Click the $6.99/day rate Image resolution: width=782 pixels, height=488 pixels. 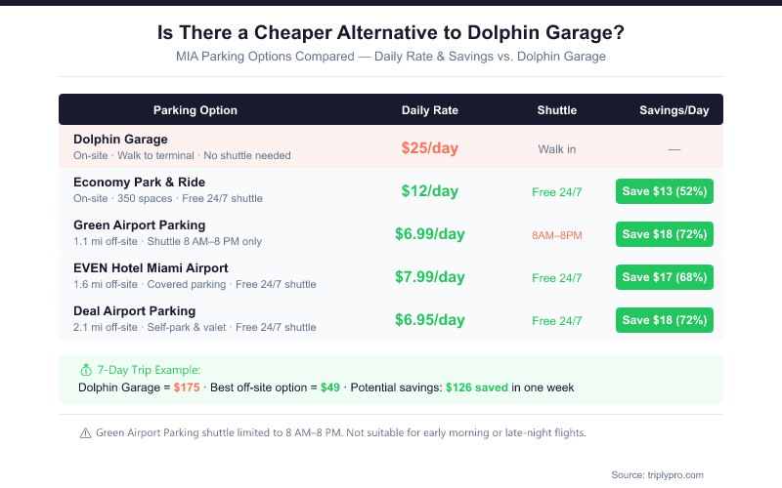tap(429, 234)
